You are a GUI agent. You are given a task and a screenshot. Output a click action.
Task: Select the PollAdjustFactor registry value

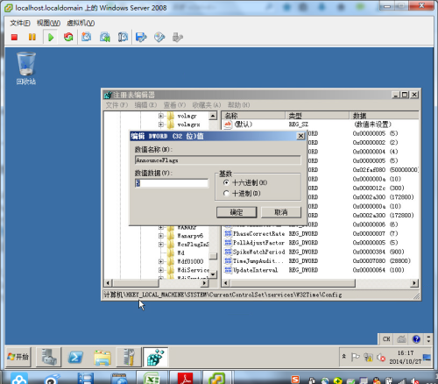(258, 243)
